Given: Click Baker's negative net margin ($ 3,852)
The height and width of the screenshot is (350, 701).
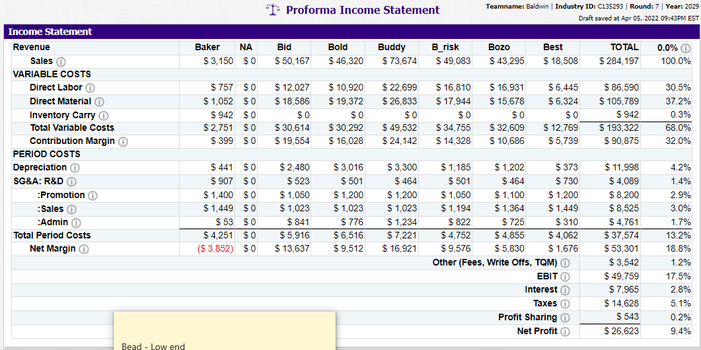Looking at the screenshot, I should pyautogui.click(x=215, y=249).
